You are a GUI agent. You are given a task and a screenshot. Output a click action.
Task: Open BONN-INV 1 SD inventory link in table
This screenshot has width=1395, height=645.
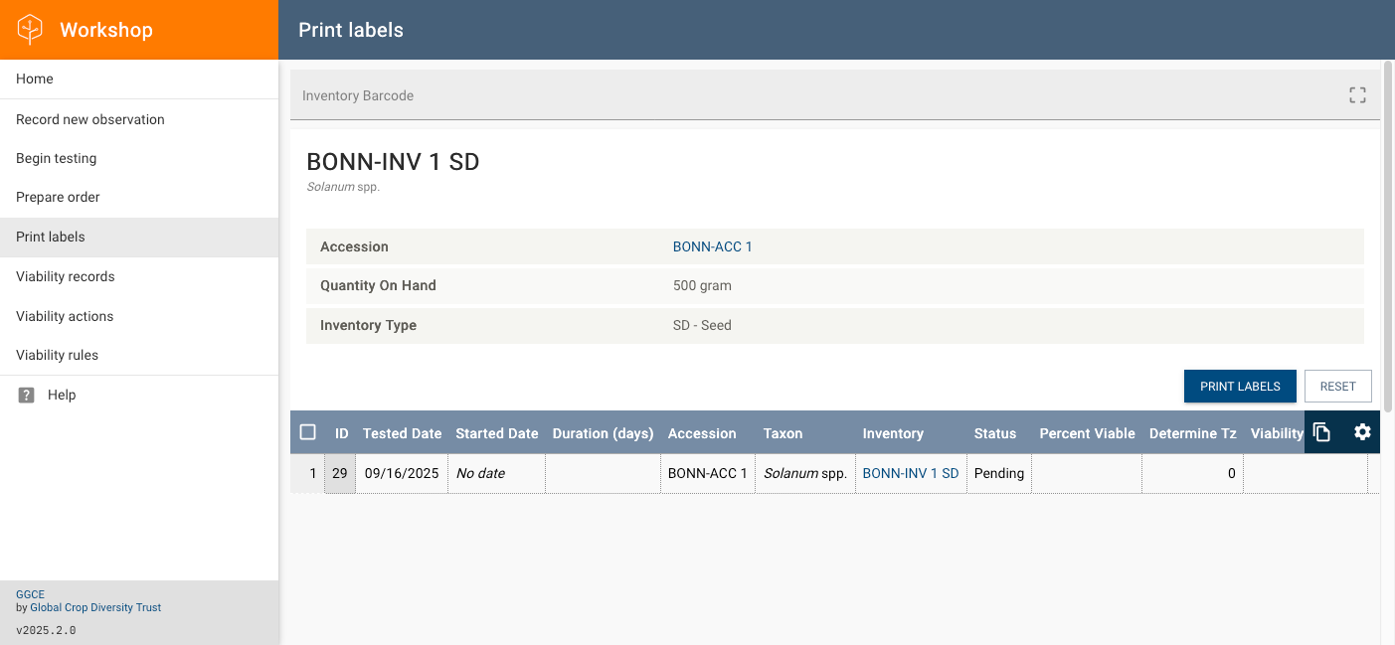tap(911, 473)
